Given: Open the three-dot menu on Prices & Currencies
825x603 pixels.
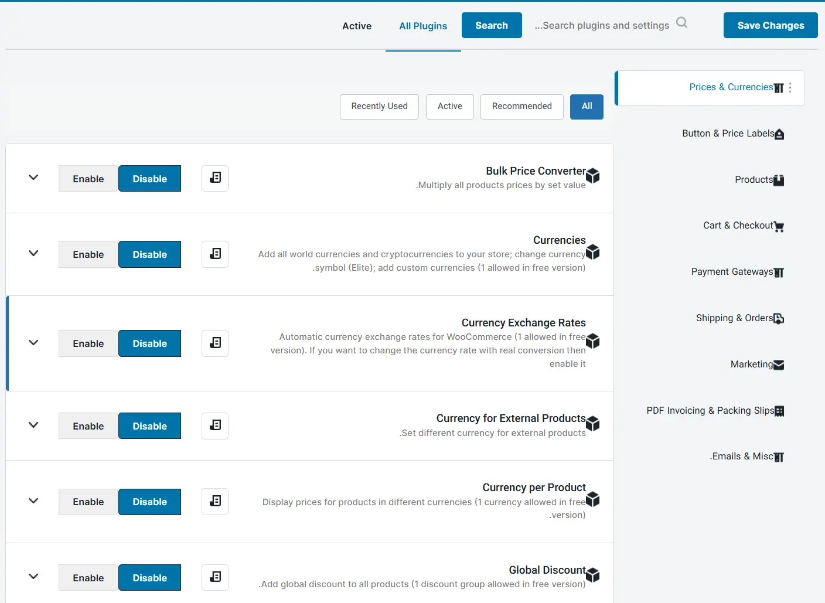Looking at the screenshot, I should (x=790, y=87).
